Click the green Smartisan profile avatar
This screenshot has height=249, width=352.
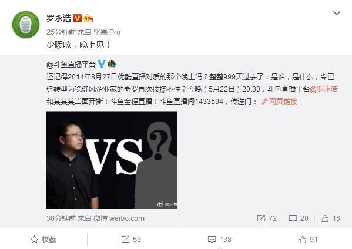pyautogui.click(x=26, y=25)
